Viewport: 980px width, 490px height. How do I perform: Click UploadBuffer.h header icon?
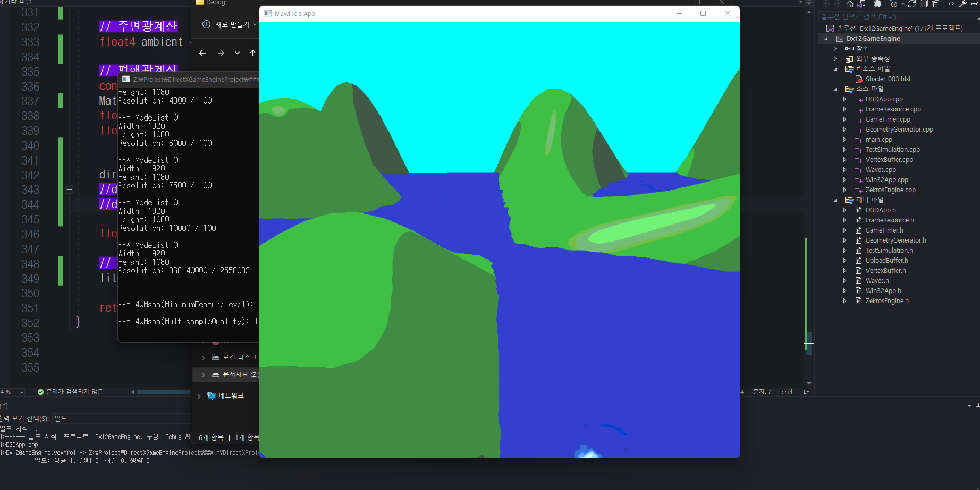pos(858,260)
